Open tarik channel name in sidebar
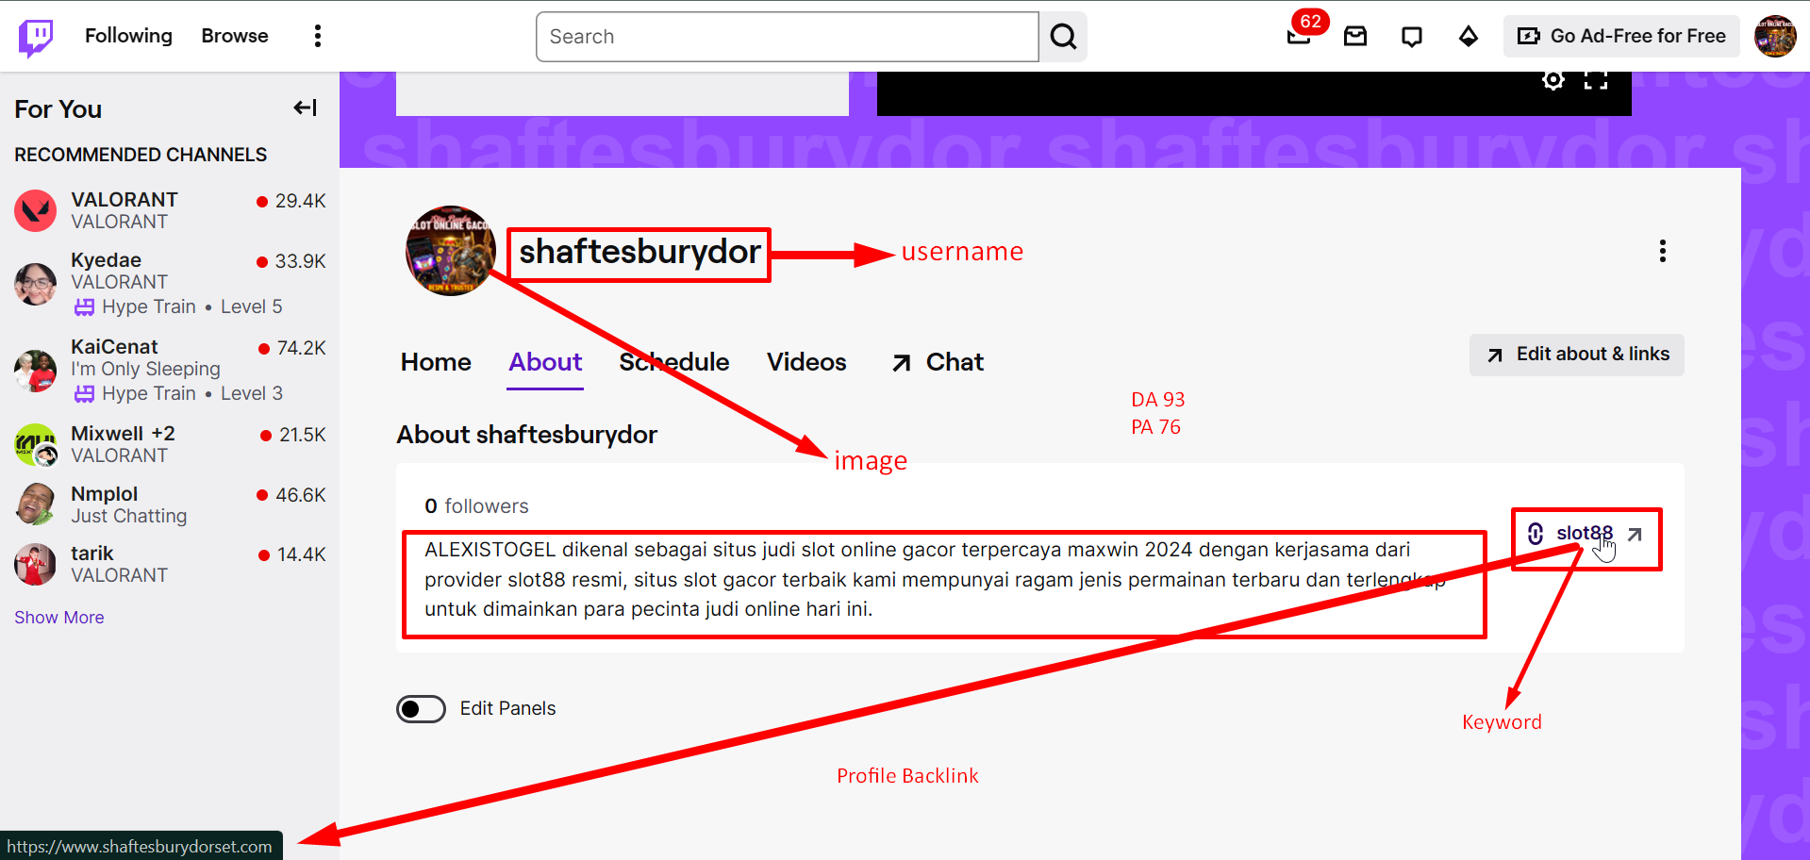Image resolution: width=1810 pixels, height=860 pixels. click(x=92, y=554)
